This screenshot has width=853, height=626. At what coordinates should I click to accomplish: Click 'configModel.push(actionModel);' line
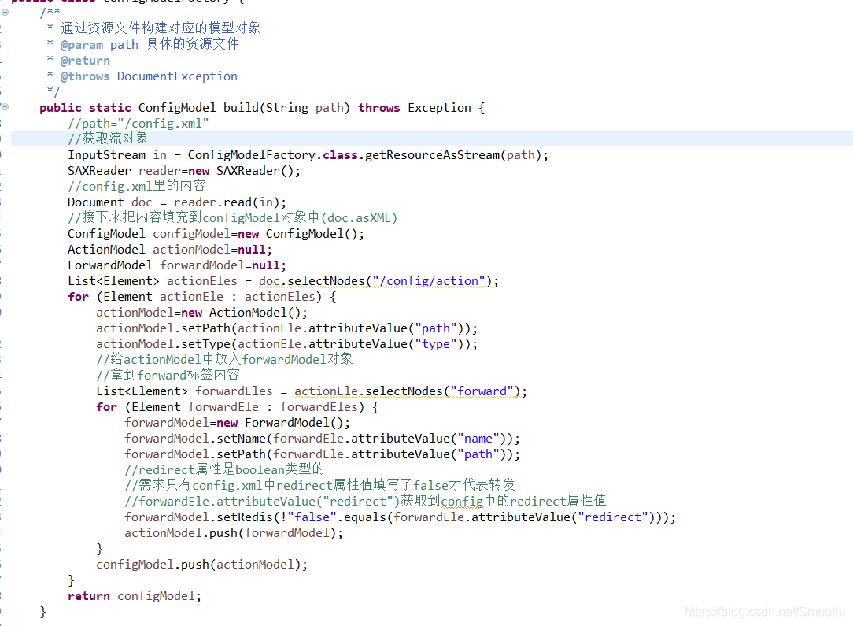pos(201,565)
